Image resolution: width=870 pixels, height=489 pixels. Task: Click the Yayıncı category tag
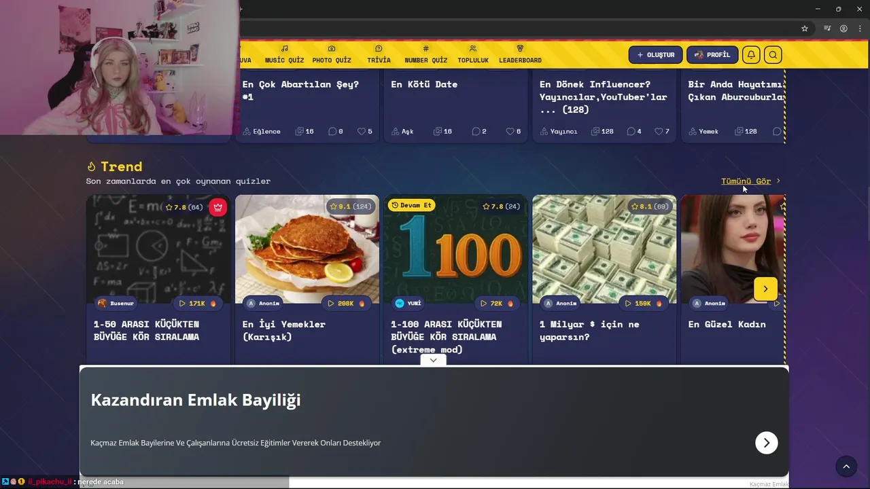[559, 131]
